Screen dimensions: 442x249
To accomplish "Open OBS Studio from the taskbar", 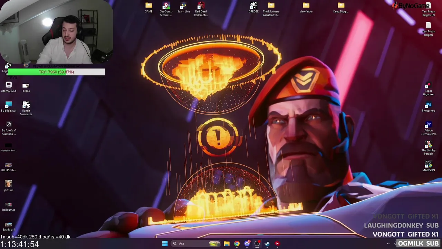I will [x=257, y=243].
